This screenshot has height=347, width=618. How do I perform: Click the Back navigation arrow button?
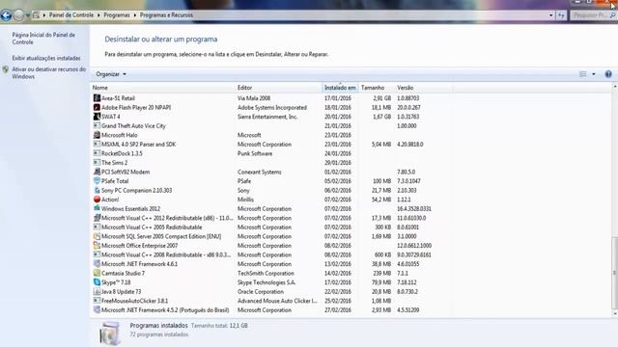[6, 15]
